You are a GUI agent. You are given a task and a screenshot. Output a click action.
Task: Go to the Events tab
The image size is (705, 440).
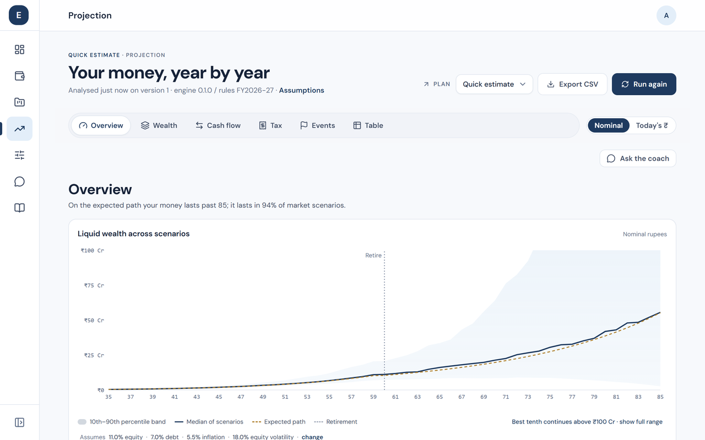[318, 125]
